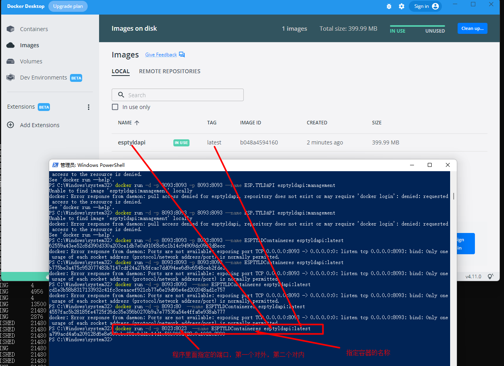Enable the In use only checkbox
The height and width of the screenshot is (366, 504).
[x=115, y=107]
